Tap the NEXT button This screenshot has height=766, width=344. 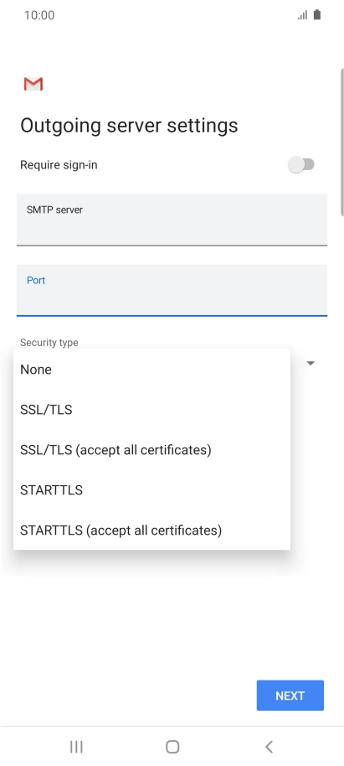pos(290,695)
